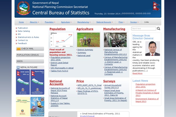Screen dimensions: 176x117
Task: Open the Publication sidebar link
Action: pyautogui.click(x=23, y=28)
